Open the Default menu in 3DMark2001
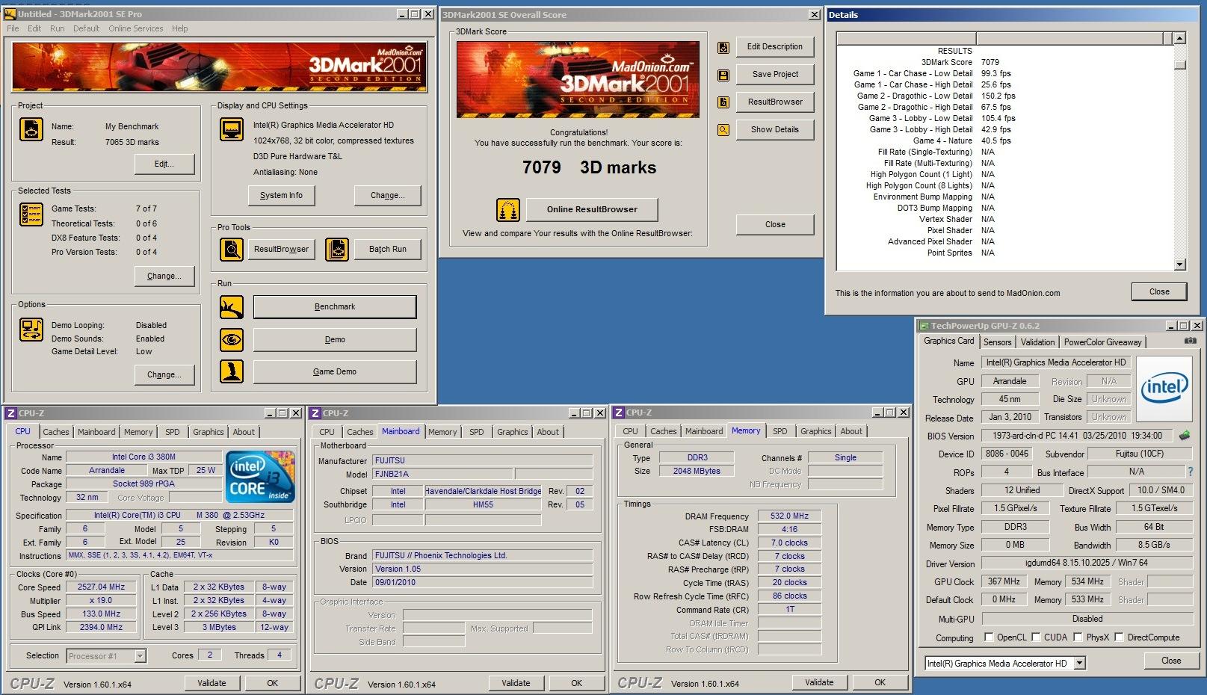Screen dimensions: 1207x695 [x=86, y=28]
